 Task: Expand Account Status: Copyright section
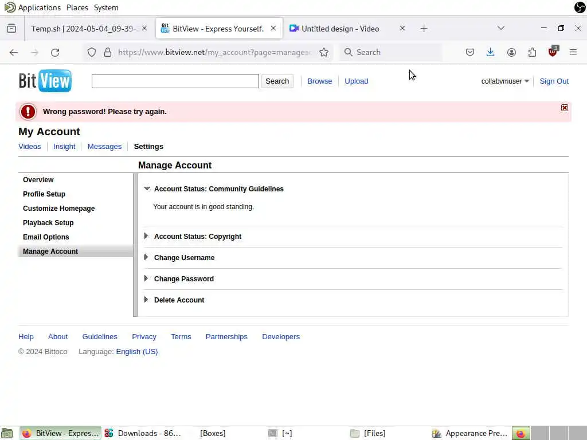click(x=146, y=236)
